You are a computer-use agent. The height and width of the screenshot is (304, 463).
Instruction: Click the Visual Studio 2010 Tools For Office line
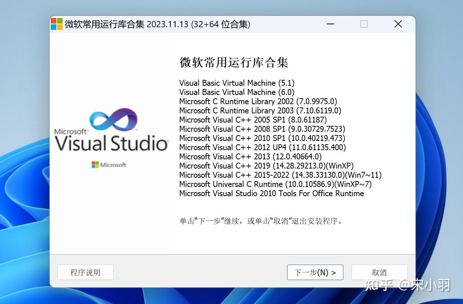271,193
